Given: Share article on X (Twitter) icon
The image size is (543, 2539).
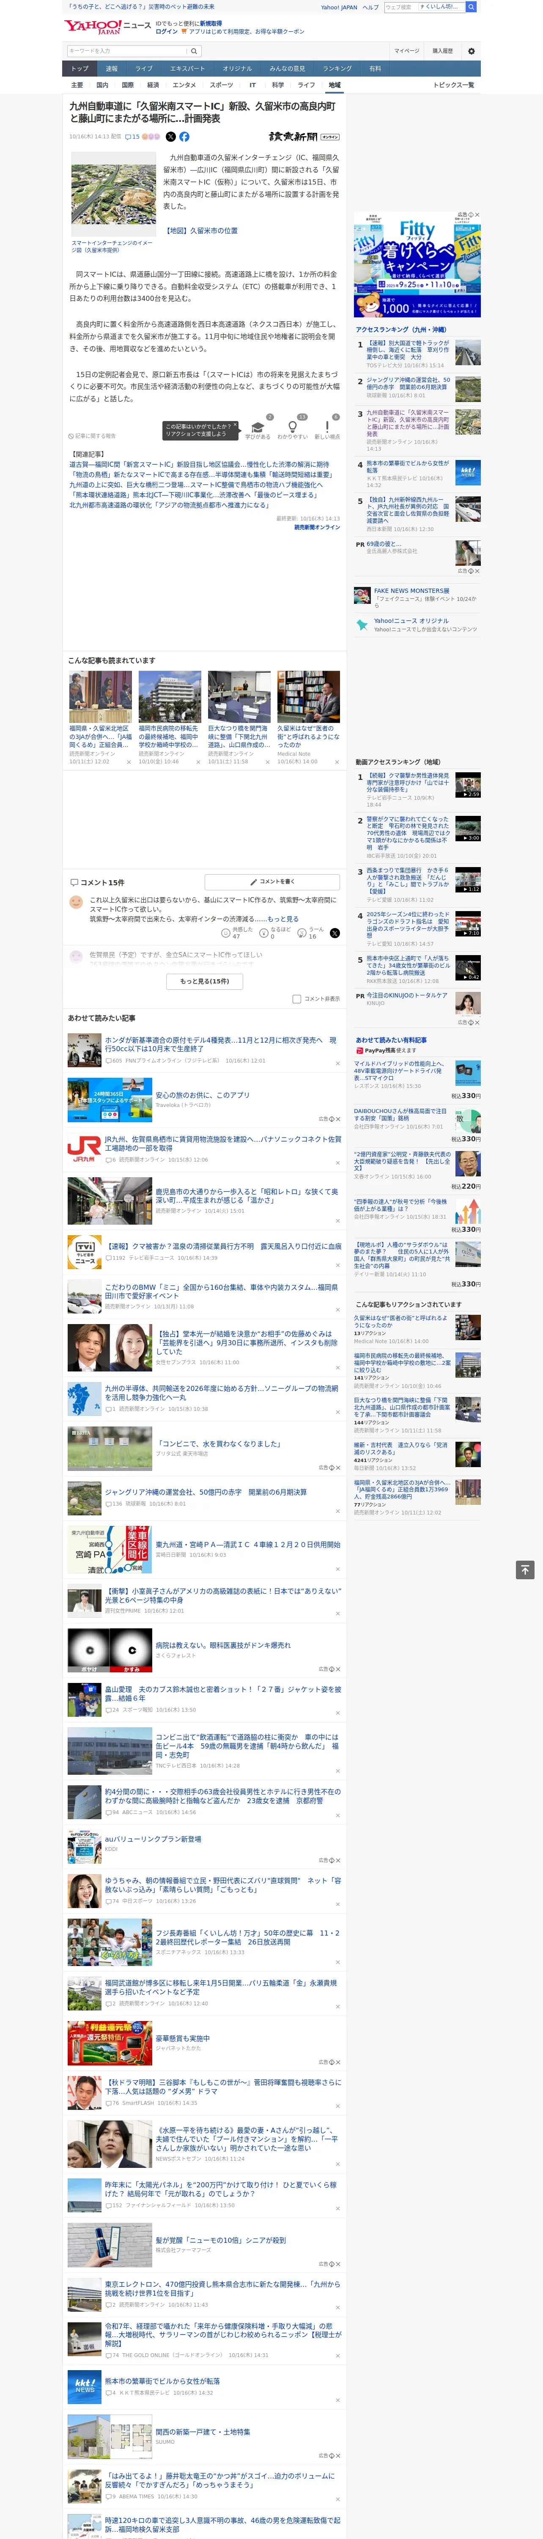Looking at the screenshot, I should [x=170, y=137].
